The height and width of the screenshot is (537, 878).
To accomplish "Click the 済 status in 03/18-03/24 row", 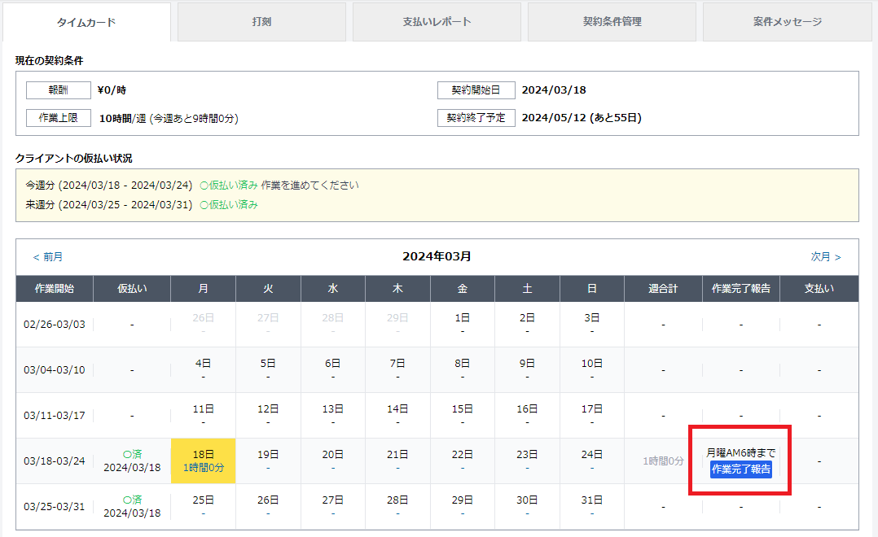I will [132, 454].
